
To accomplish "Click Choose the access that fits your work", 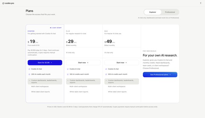I will (x=40, y=14).
